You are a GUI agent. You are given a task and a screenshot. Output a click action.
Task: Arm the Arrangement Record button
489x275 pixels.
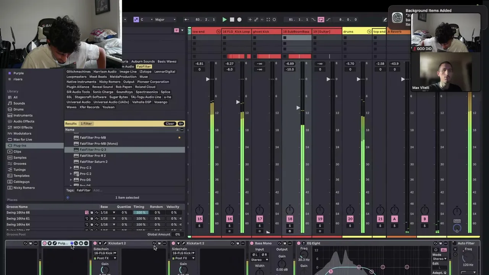click(x=239, y=19)
